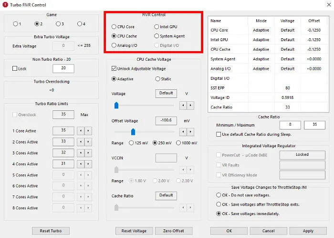
Task: Choose Adaptive voltage mode
Action: (114, 79)
